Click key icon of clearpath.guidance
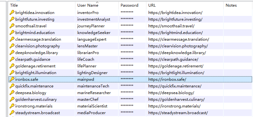 point(12,59)
